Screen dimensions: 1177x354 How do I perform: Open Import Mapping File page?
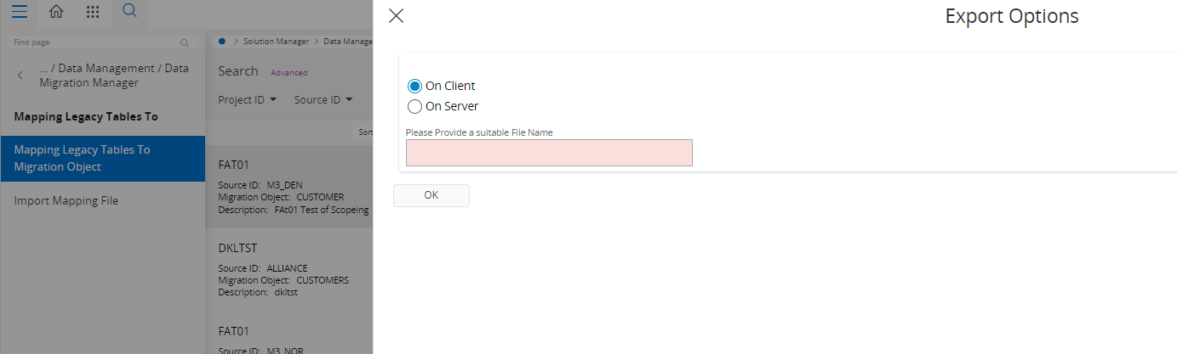click(x=66, y=201)
